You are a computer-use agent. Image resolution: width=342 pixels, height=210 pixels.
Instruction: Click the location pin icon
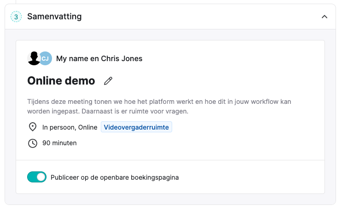pos(33,127)
